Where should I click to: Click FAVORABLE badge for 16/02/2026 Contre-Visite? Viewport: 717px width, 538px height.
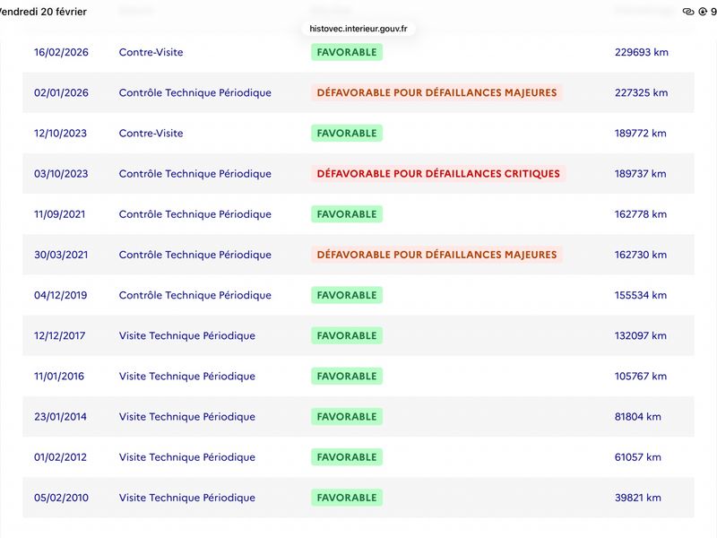click(347, 52)
